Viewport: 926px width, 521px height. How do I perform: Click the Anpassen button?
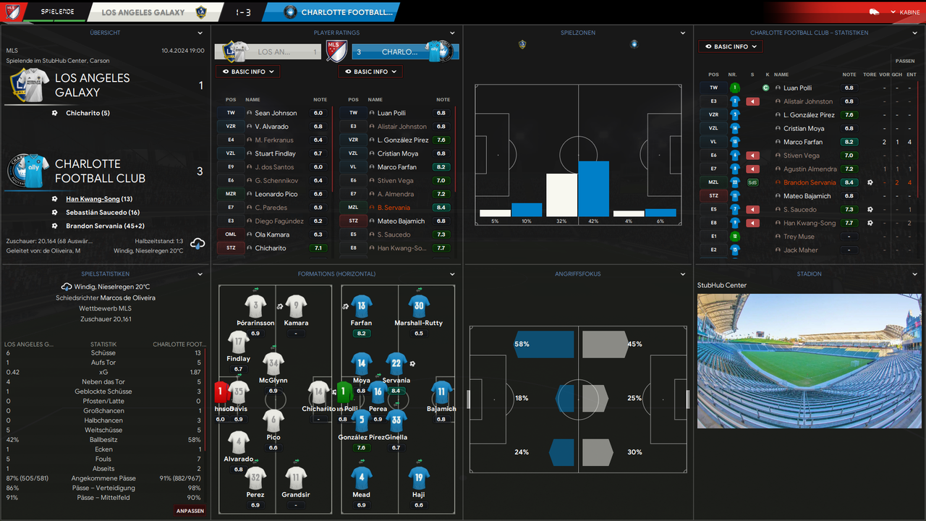pyautogui.click(x=190, y=511)
